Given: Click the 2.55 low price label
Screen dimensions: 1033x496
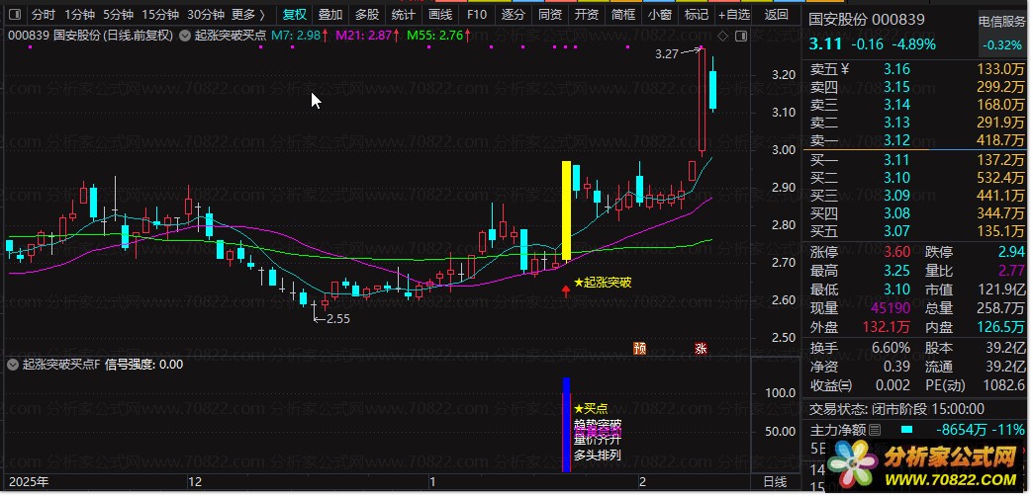Looking at the screenshot, I should 338,319.
